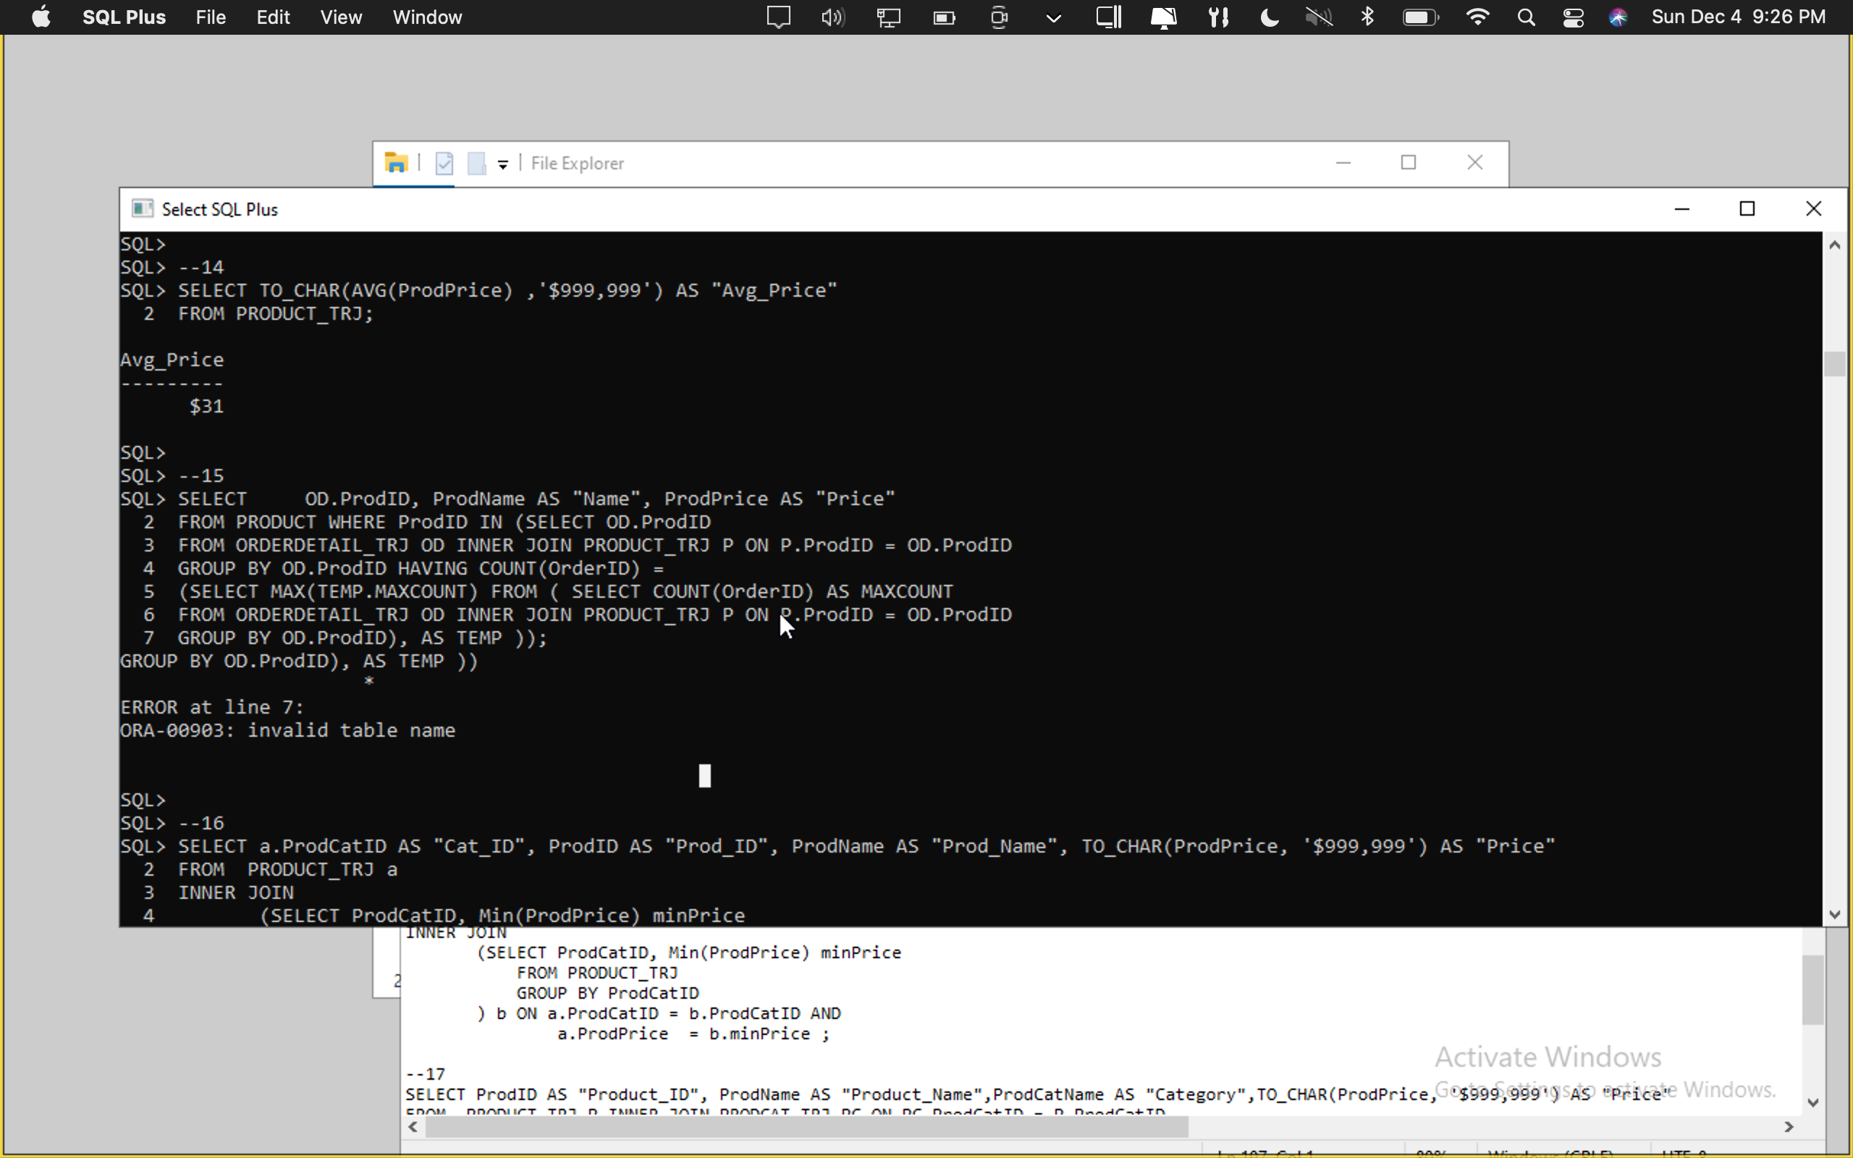
Task: Open the Window menu
Action: click(x=426, y=17)
